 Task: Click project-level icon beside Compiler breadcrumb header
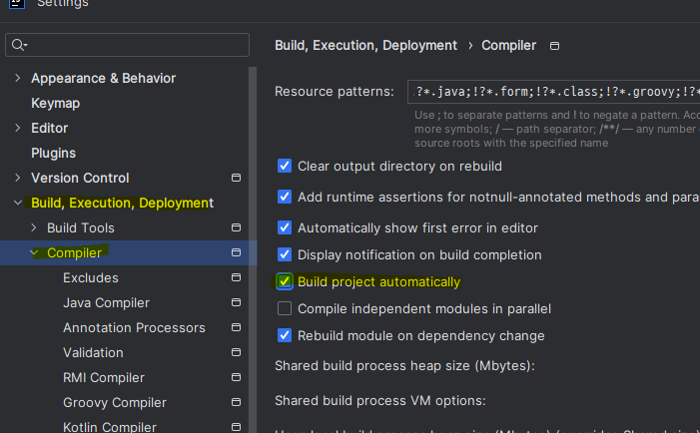[555, 46]
